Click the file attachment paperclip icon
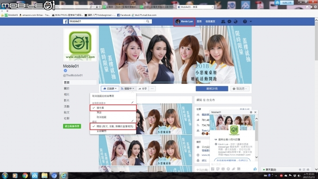Screen dimensions: 318x179 [234, 169]
